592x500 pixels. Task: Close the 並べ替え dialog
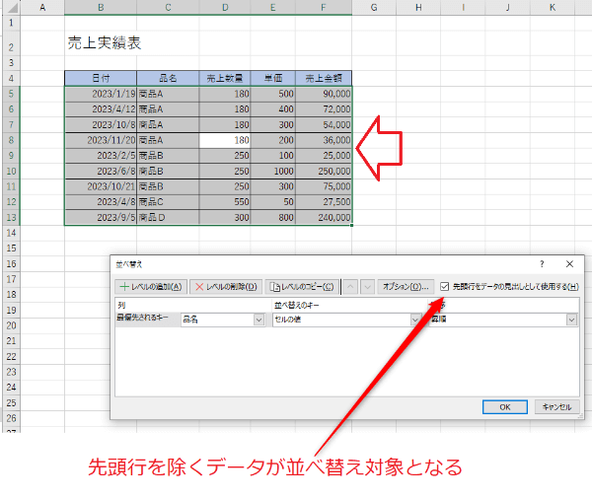point(569,264)
